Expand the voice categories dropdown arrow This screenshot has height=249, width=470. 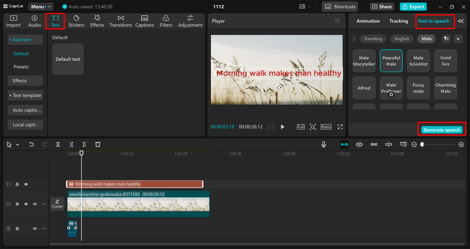point(458,39)
